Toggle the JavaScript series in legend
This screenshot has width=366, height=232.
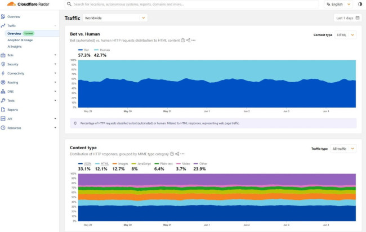(141, 164)
